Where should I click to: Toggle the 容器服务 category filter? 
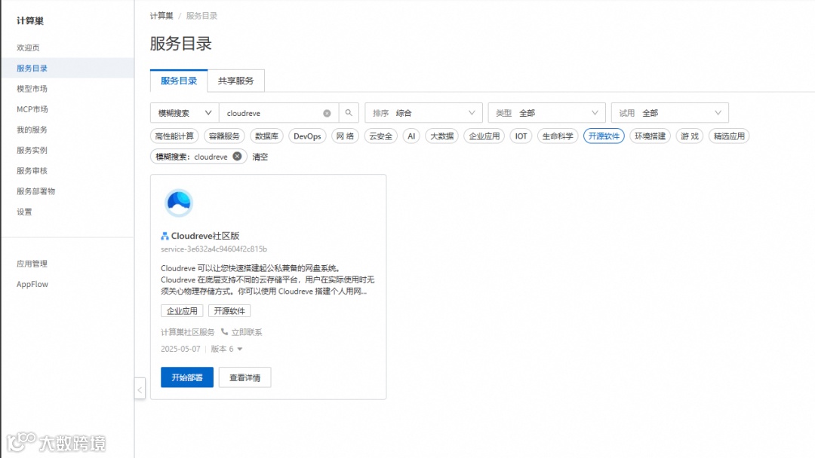[225, 136]
